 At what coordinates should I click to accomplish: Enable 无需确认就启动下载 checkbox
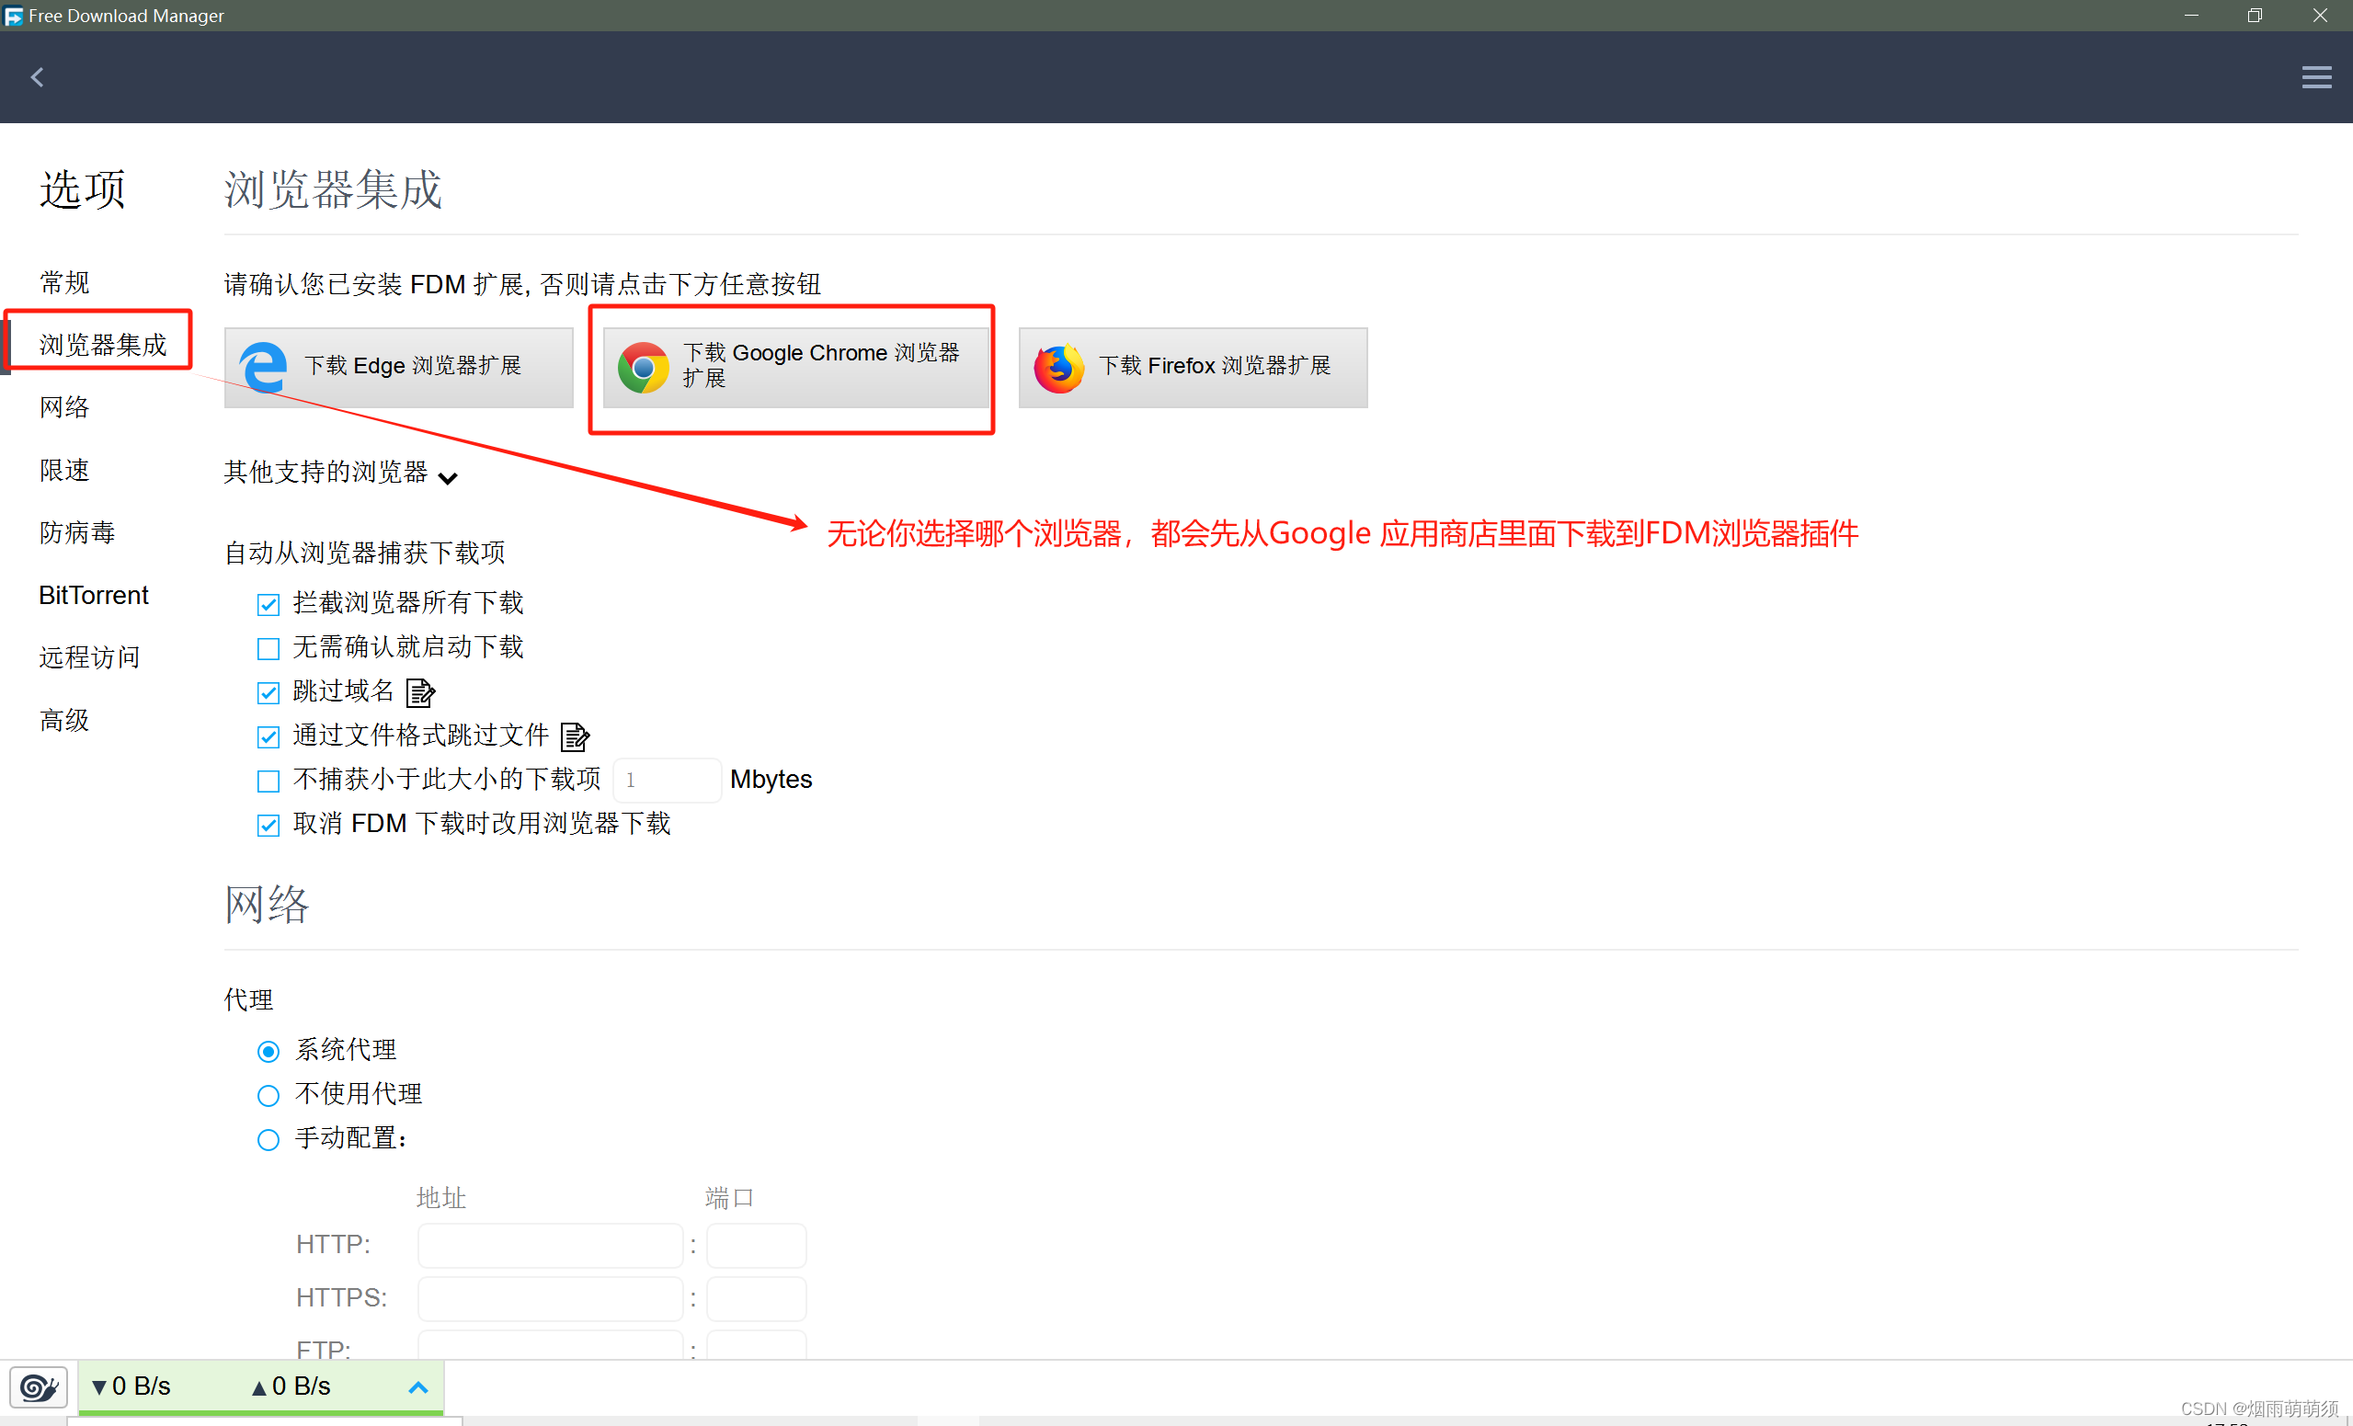(x=268, y=648)
